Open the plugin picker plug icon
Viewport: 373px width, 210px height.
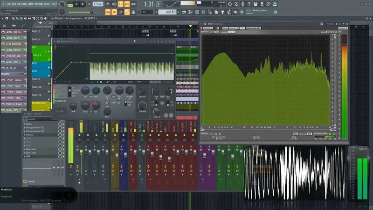(x=223, y=12)
